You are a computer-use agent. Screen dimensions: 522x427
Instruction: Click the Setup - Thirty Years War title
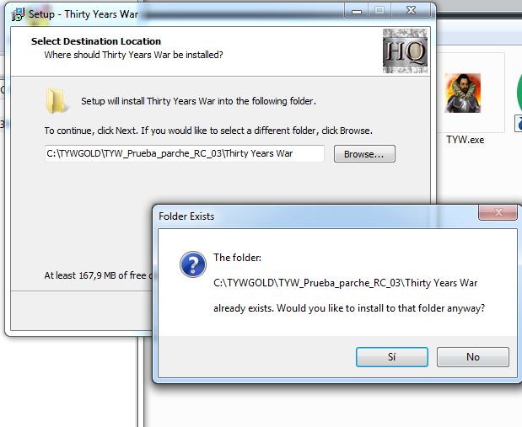point(83,13)
